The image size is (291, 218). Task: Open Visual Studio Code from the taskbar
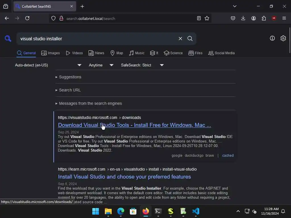pyautogui.click(x=196, y=211)
